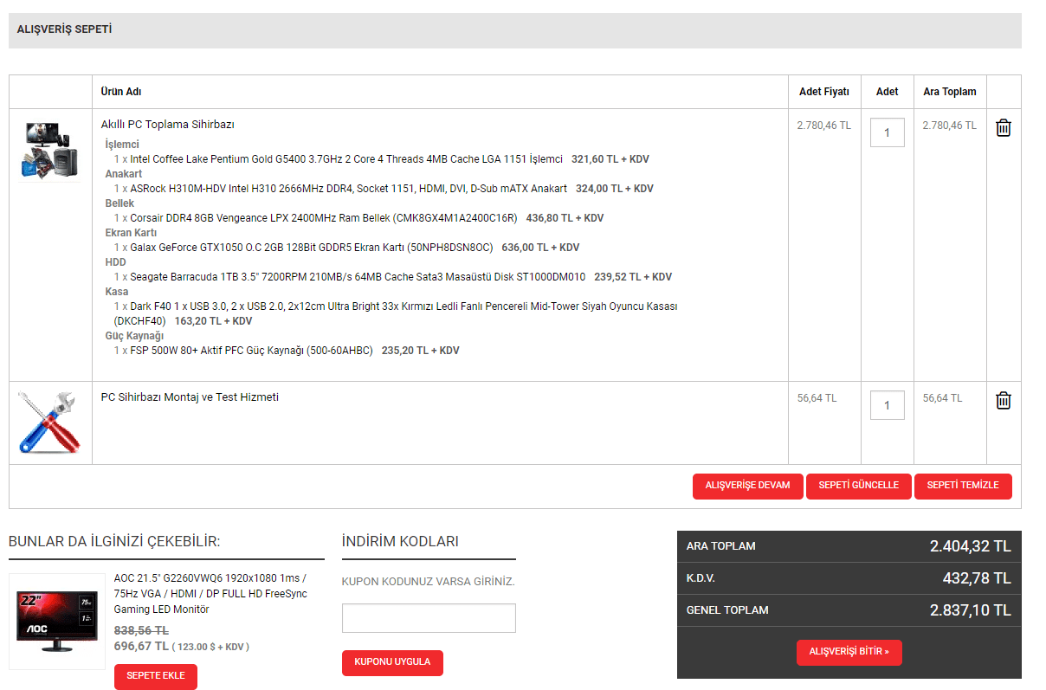Click the Anakart category label

click(124, 174)
